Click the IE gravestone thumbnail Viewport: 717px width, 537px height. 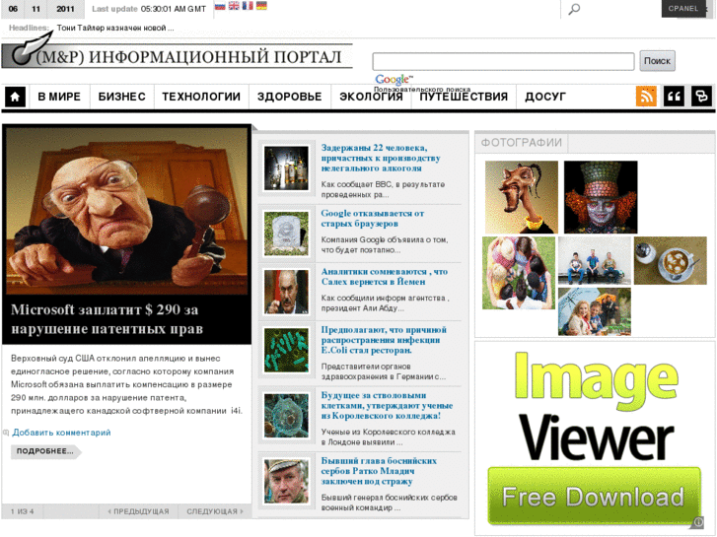click(x=286, y=234)
